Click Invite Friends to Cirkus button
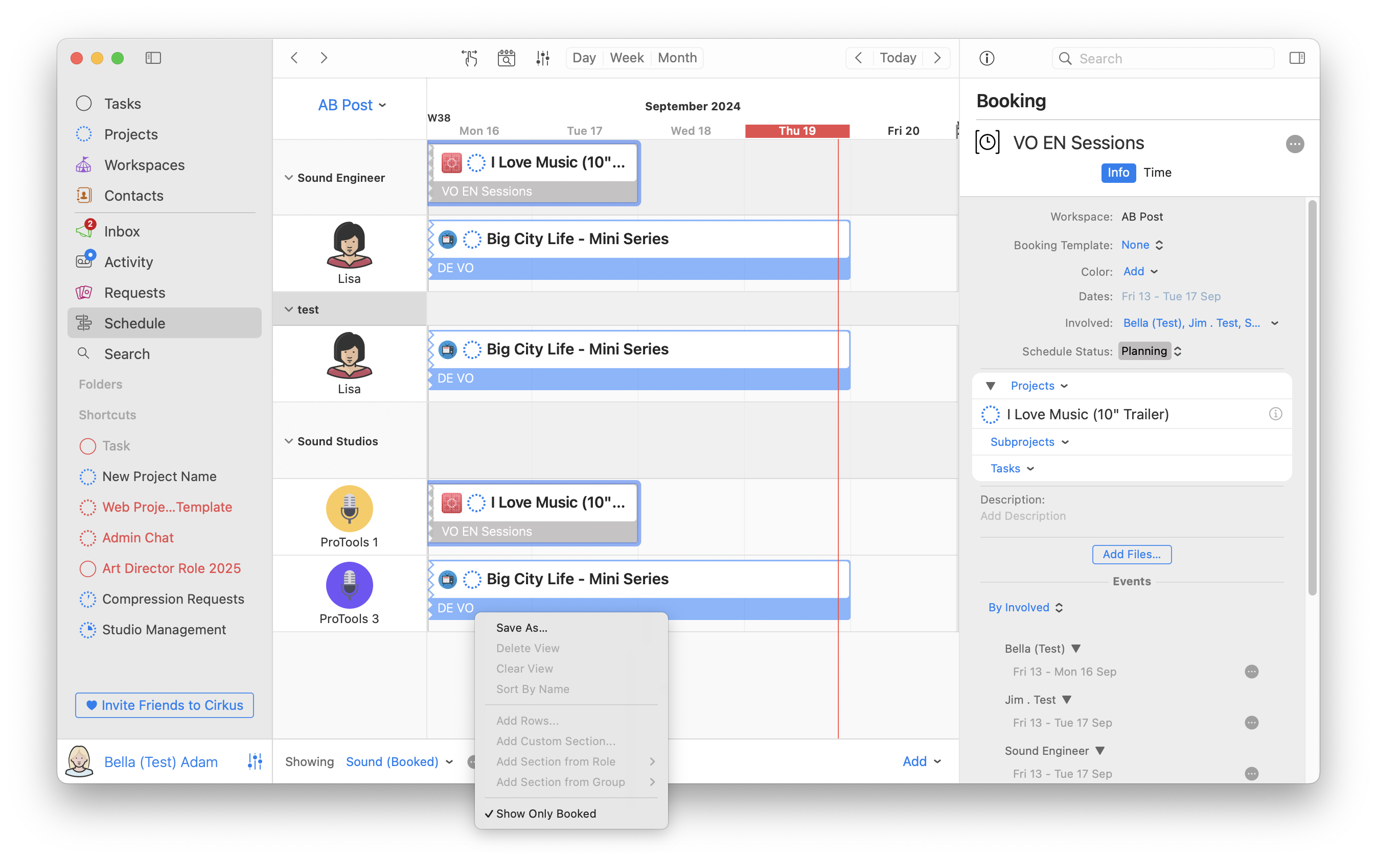Screen dimensions: 1377x859 point(164,705)
